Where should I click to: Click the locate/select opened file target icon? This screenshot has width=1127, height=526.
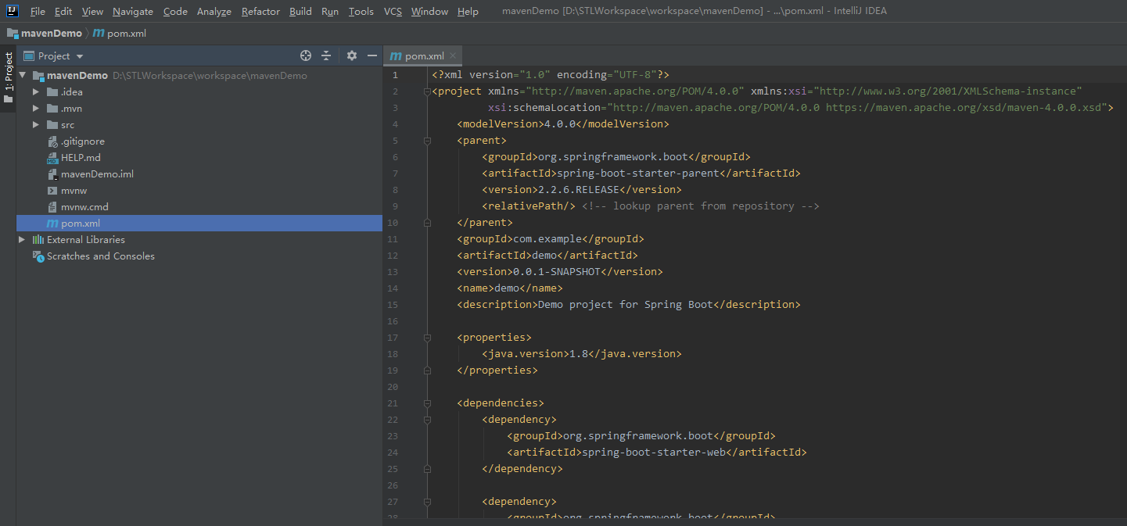[306, 55]
